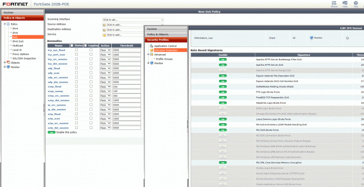Image resolution: width=364 pixels, height=187 pixels.
Task: Click the Application Control icon
Action: click(152, 46)
